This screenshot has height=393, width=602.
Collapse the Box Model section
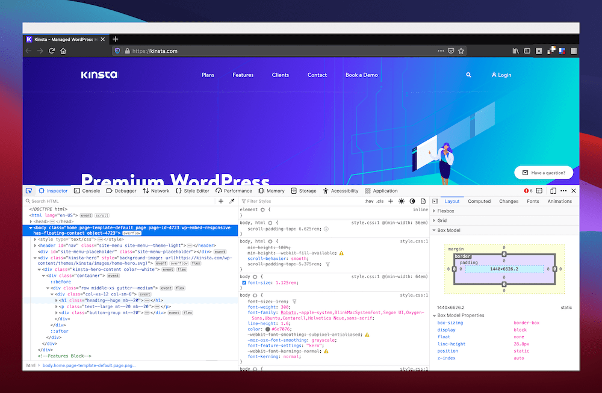pyautogui.click(x=435, y=230)
